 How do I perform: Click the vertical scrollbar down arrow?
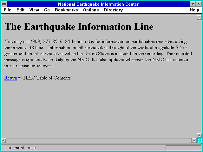(199, 136)
